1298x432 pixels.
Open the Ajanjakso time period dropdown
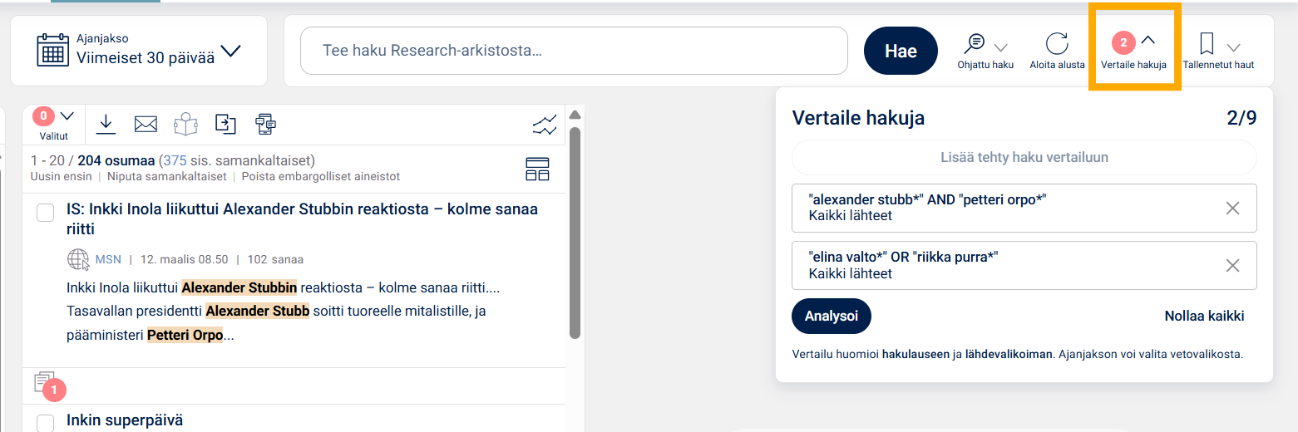(x=139, y=51)
